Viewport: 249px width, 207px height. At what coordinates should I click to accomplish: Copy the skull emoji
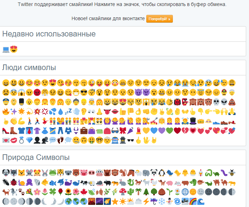pyautogui.click(x=216, y=102)
